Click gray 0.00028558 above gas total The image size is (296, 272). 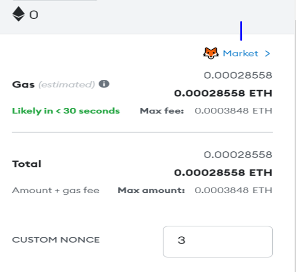(x=238, y=75)
